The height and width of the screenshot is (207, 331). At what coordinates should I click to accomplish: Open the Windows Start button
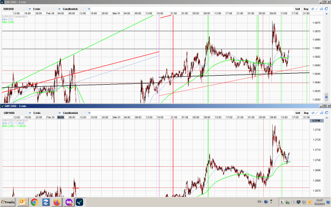[x=8, y=202]
